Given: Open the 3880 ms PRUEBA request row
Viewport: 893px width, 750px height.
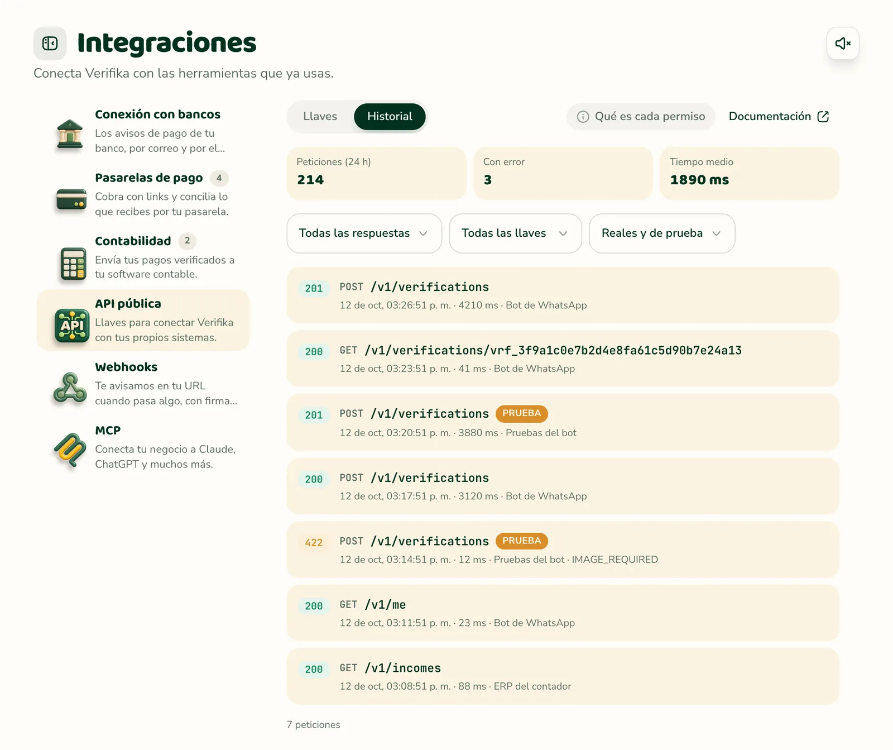Looking at the screenshot, I should pos(563,422).
